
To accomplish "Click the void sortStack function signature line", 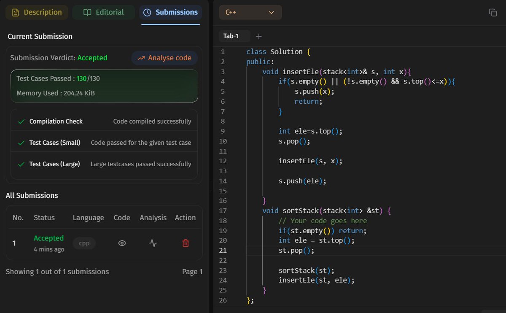I will (327, 210).
